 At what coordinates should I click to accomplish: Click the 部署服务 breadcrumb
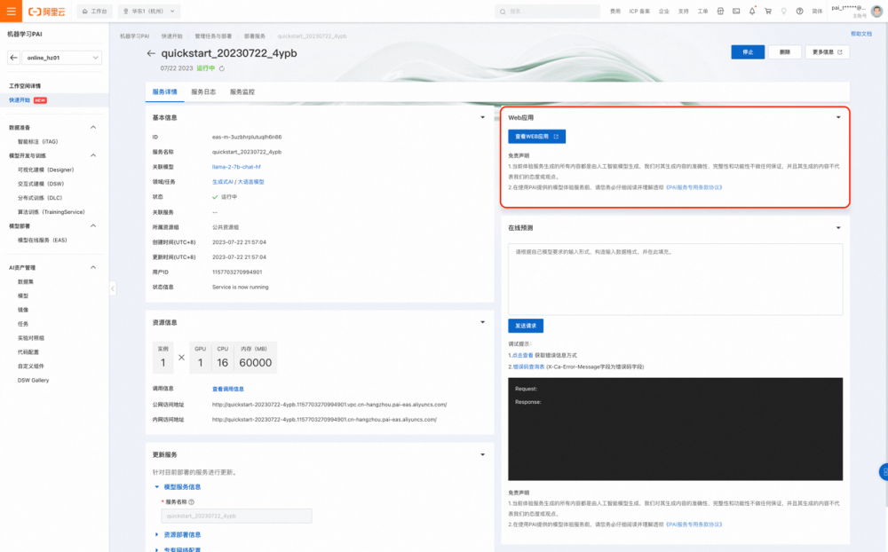[254, 36]
